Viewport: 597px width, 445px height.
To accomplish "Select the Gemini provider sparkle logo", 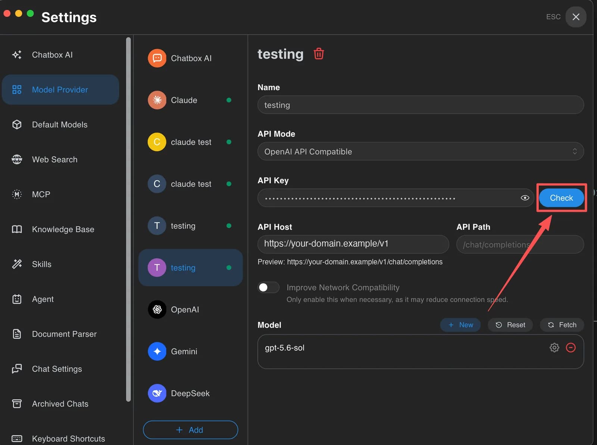I will coord(157,351).
